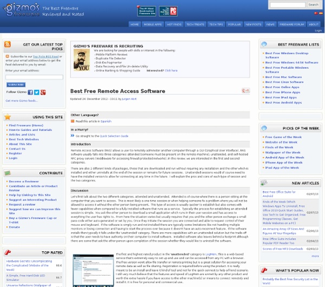Click the Google +1 button beside article title

pos(245,90)
